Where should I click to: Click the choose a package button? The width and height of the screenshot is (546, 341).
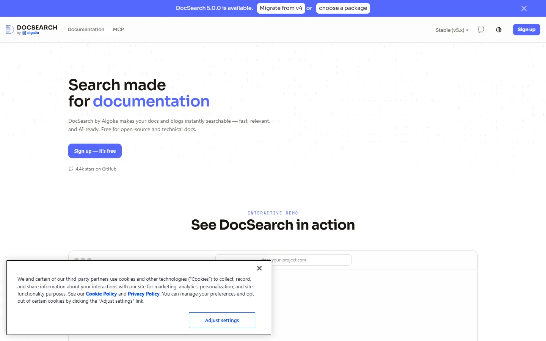(343, 8)
